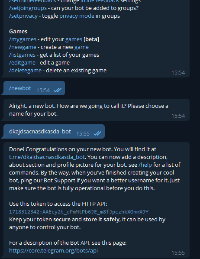Image resolution: width=200 pixels, height=259 pixels.
Task: Click the /deletegame command
Action: [x=25, y=71]
